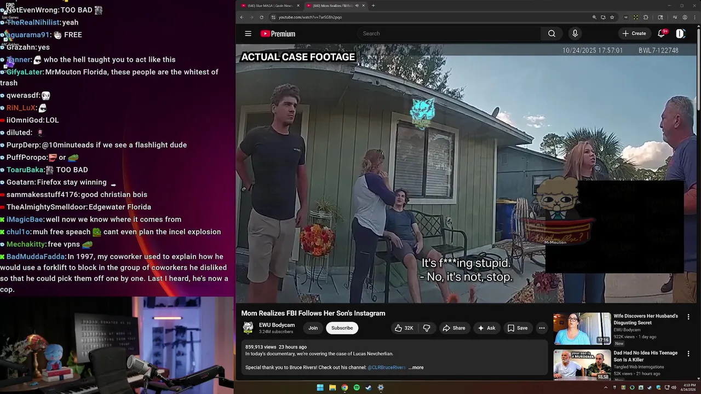Dislike the video with thumbs-down icon

pos(427,328)
